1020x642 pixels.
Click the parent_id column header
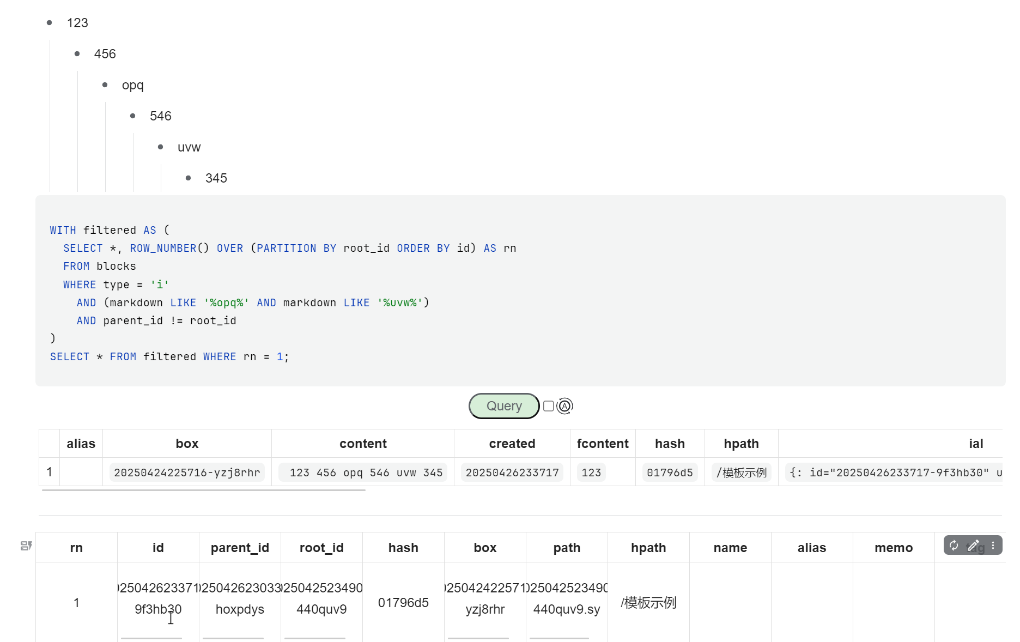coord(240,548)
